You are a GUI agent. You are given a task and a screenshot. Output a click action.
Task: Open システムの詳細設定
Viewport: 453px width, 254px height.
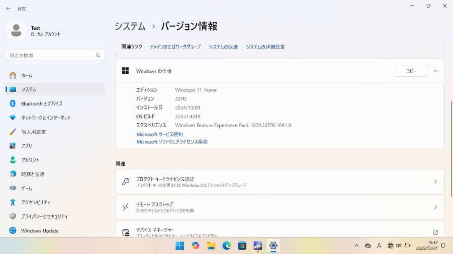point(266,47)
